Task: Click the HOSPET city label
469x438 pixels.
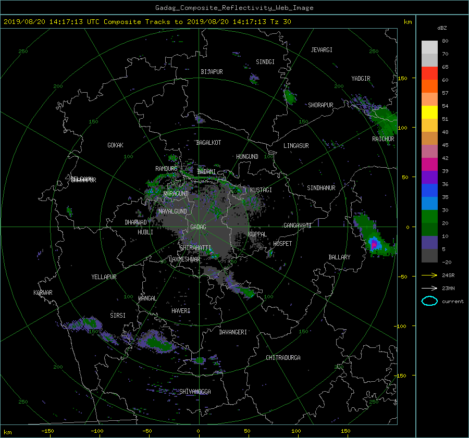Action: (282, 244)
